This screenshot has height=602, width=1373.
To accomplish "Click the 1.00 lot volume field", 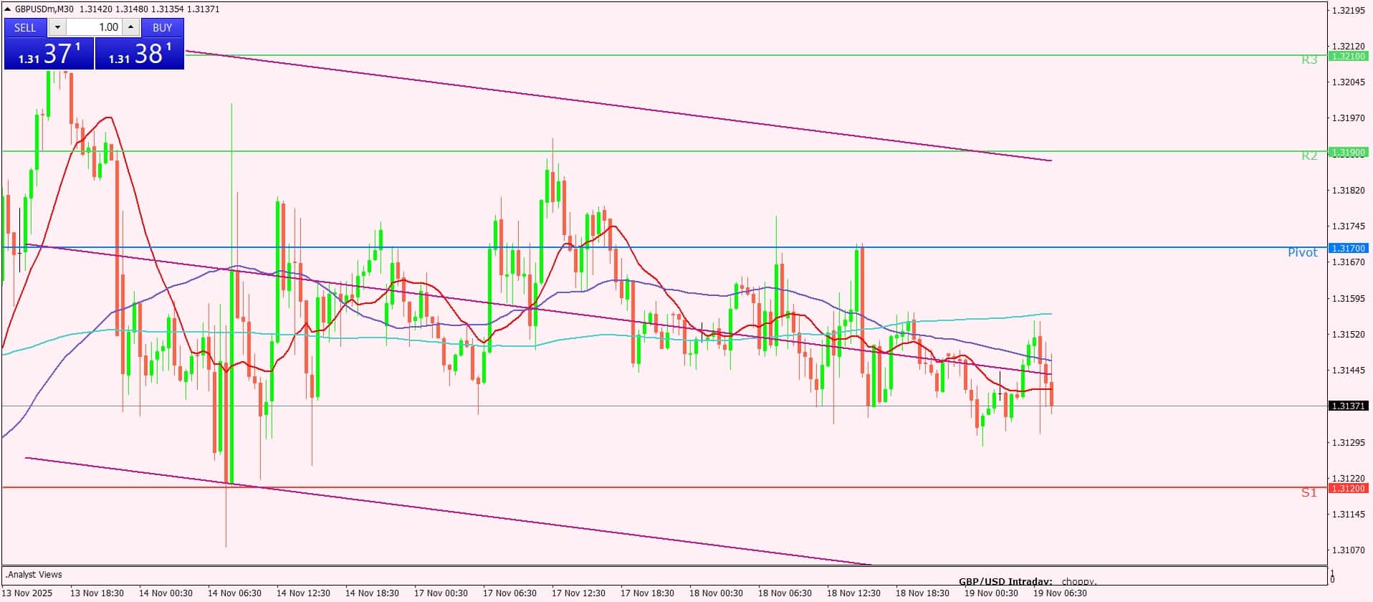I will 95,27.
